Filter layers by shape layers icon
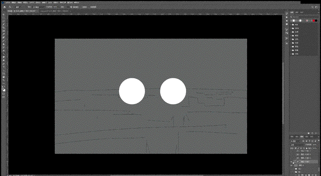Image resolution: width=321 pixels, height=176 pixels. point(312,141)
